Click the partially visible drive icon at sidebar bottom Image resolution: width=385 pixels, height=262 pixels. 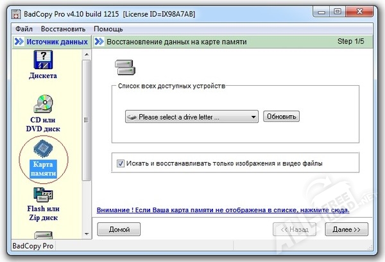point(43,235)
